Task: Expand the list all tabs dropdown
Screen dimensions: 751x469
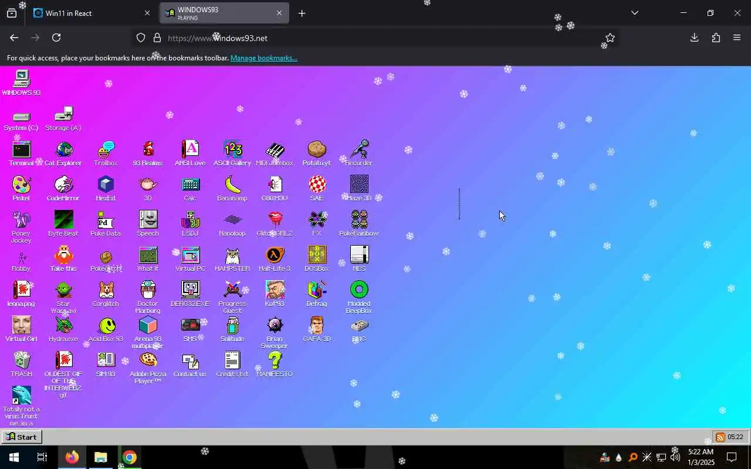Action: pyautogui.click(x=634, y=13)
